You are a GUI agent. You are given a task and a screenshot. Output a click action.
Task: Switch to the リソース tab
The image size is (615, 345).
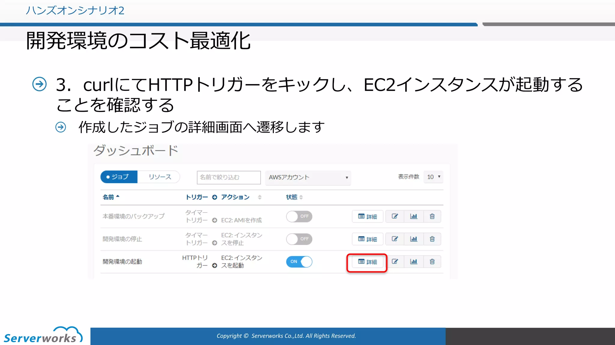[x=159, y=177]
